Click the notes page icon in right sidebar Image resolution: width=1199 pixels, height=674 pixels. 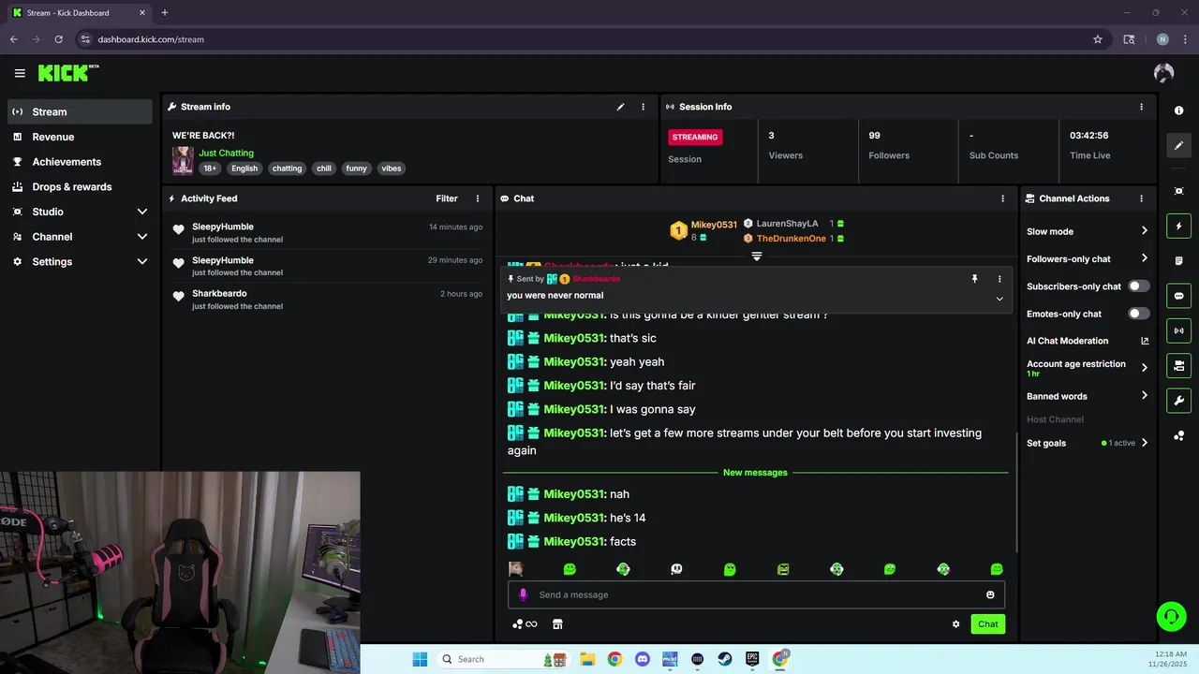pyautogui.click(x=1178, y=260)
